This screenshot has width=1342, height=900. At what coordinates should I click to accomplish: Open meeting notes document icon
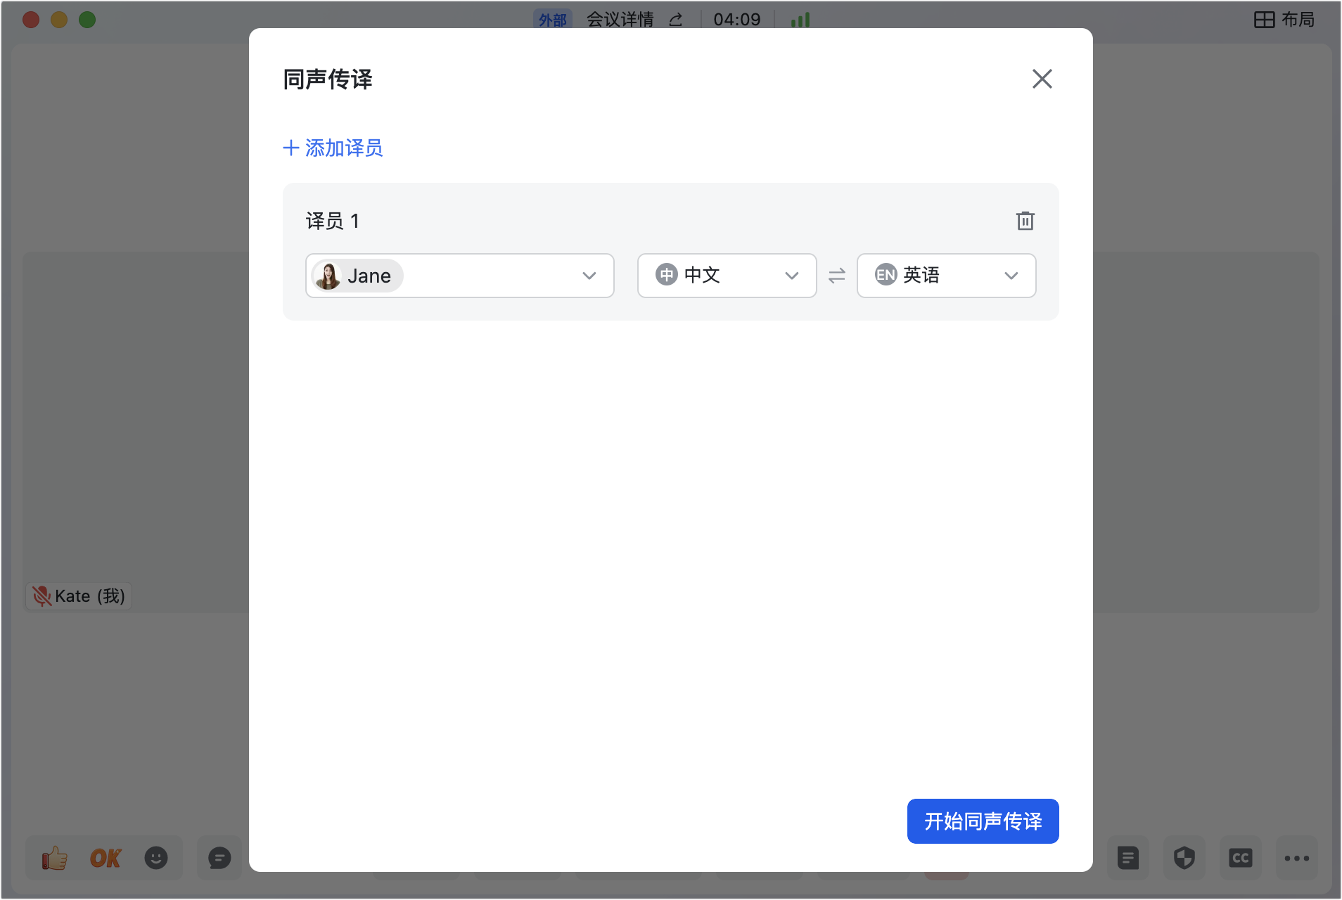point(1127,857)
